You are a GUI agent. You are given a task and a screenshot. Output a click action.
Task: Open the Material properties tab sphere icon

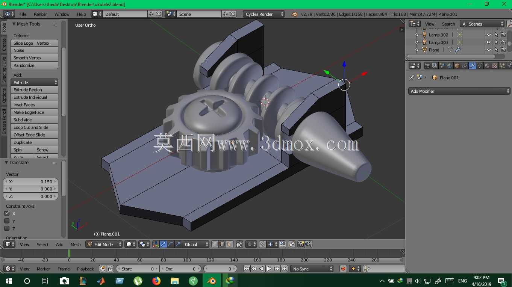click(487, 66)
